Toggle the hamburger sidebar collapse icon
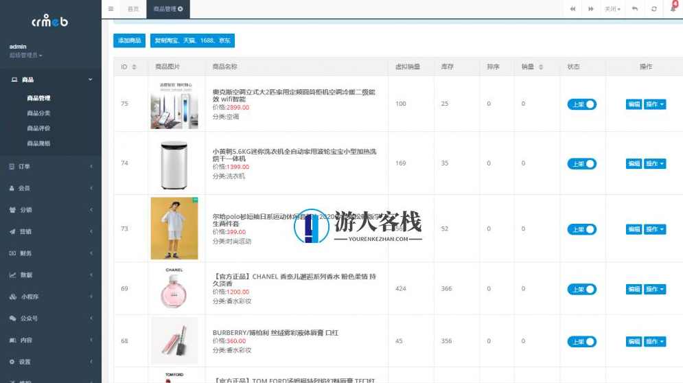683x383 pixels. [x=111, y=9]
